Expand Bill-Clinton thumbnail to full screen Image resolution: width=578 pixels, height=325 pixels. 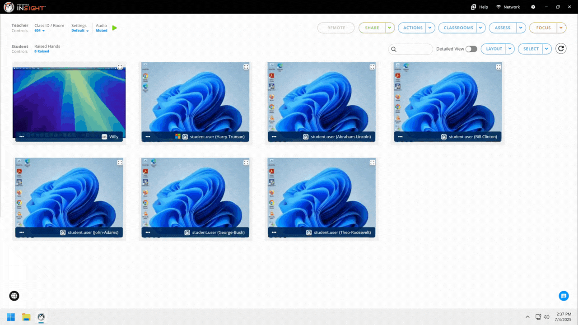tap(499, 67)
